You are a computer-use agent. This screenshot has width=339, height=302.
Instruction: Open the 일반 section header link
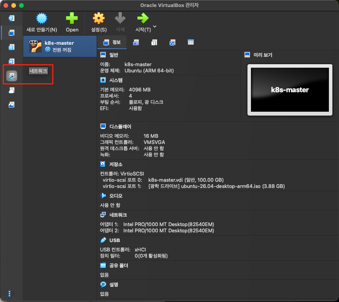click(x=114, y=55)
